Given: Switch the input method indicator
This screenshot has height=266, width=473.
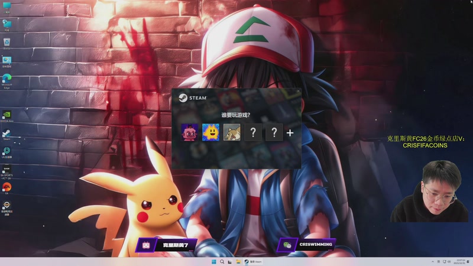Looking at the screenshot, I should click(438, 261).
